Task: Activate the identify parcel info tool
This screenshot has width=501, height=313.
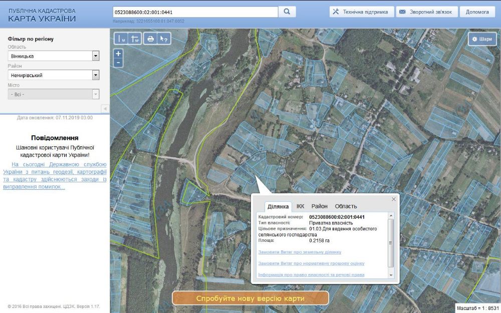Action: 164,39
